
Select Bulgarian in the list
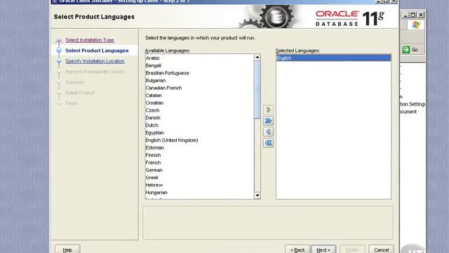[199, 80]
